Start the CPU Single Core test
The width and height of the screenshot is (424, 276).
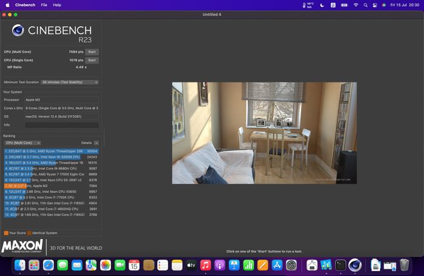point(92,60)
